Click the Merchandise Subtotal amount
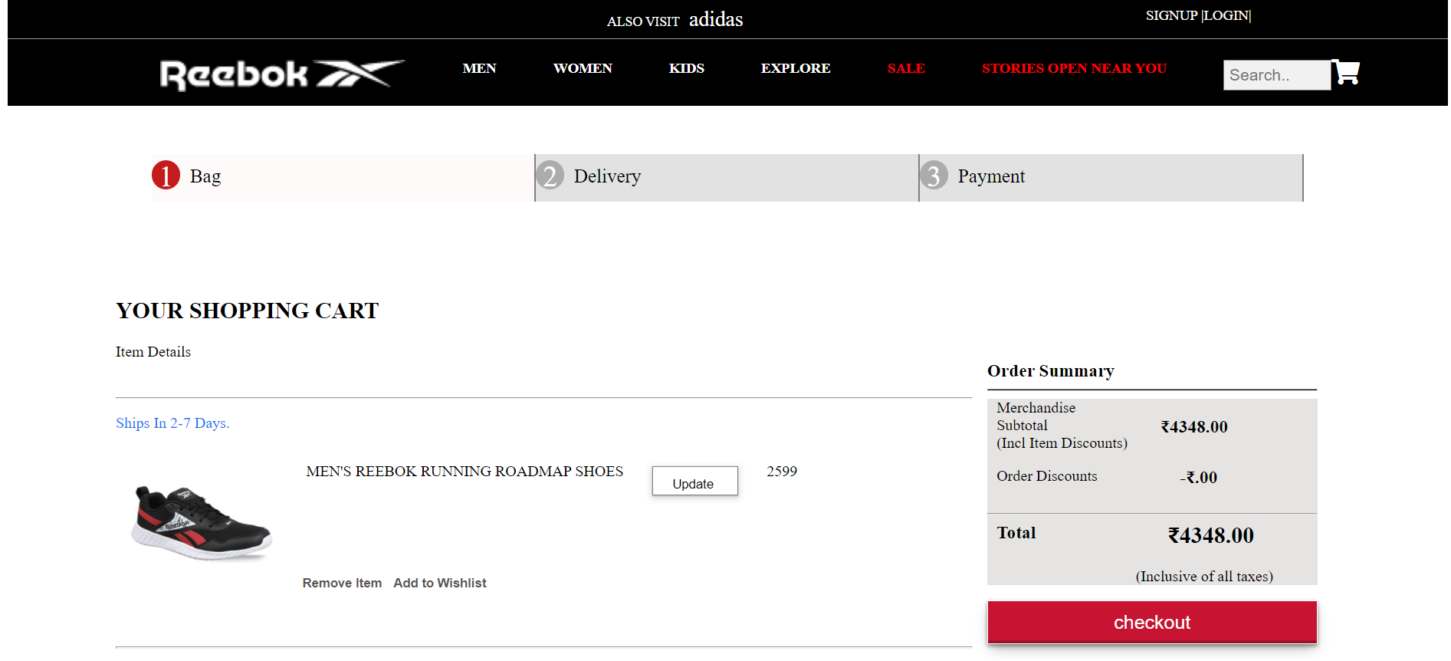The width and height of the screenshot is (1451, 661). point(1194,426)
